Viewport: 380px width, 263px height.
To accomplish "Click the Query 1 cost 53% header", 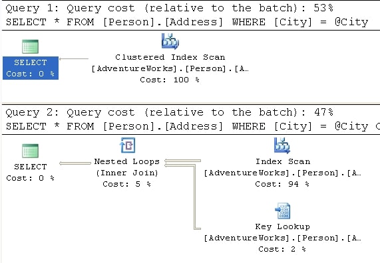I will coord(169,8).
